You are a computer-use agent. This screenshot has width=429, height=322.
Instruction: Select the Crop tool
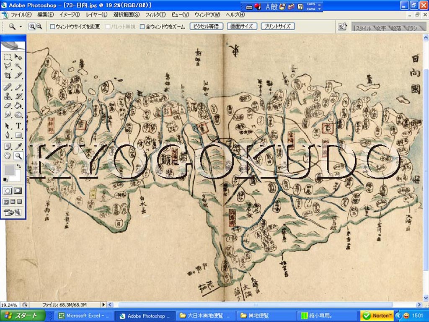8,75
